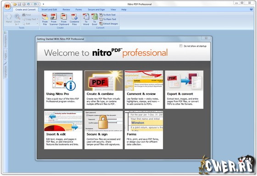Open the Comment & review card
257x176 pixels.
click(144, 89)
